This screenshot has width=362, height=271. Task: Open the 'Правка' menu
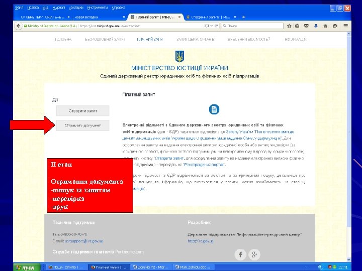[x=33, y=8]
